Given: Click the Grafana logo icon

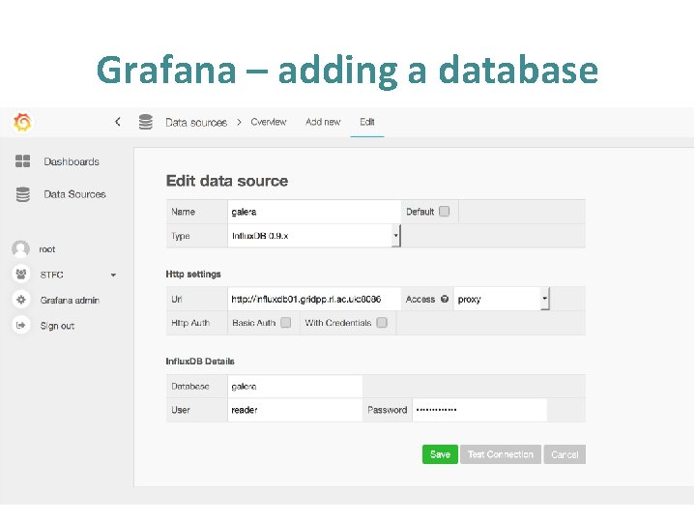Looking at the screenshot, I should pos(22,122).
